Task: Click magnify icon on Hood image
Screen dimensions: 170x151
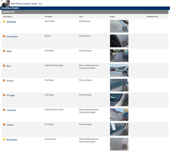Action: pos(125,58)
